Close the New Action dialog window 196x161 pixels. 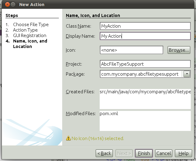coord(7,5)
